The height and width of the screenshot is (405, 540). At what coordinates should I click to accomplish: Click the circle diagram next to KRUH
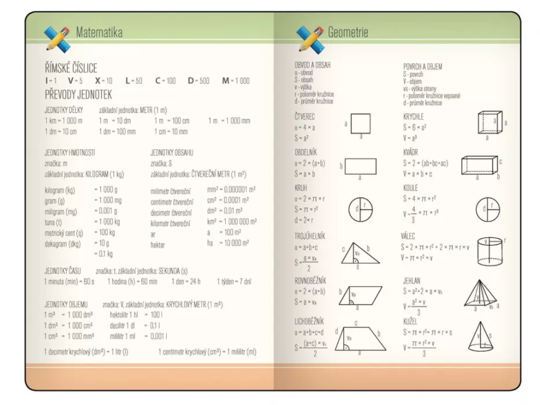coord(360,209)
